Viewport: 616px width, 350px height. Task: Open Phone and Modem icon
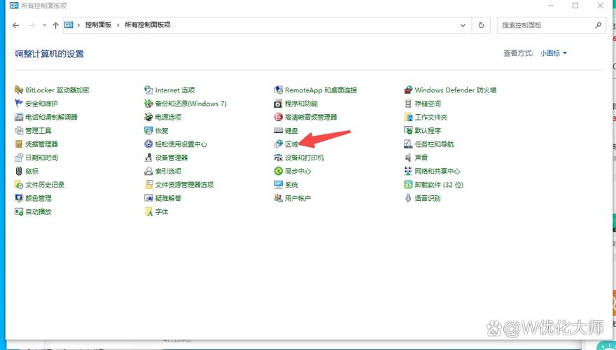19,117
